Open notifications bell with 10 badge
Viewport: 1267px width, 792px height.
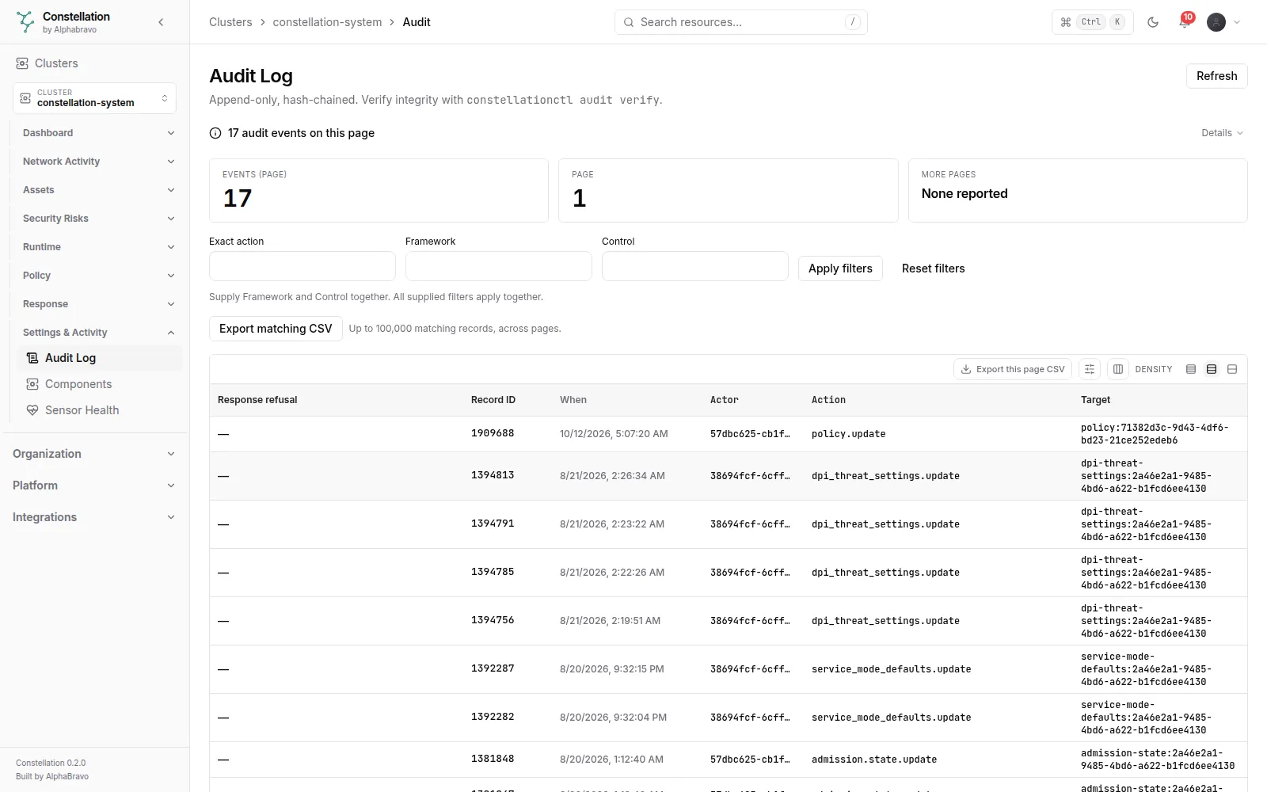pyautogui.click(x=1185, y=21)
